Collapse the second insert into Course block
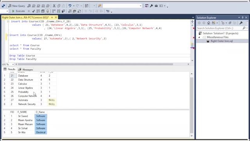 8,35
